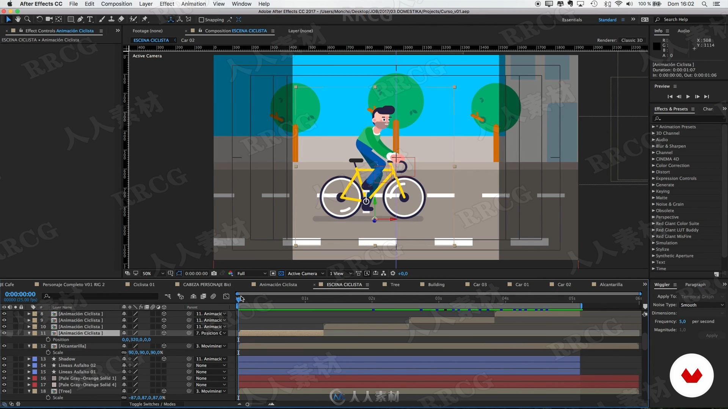The image size is (728, 409).
Task: Select the Hand tool in toolbar
Action: click(x=18, y=19)
